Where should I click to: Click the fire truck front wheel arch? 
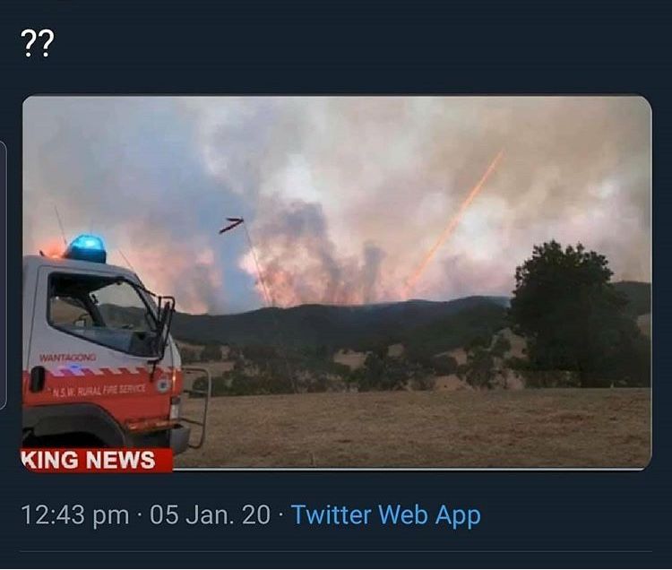tap(71, 422)
